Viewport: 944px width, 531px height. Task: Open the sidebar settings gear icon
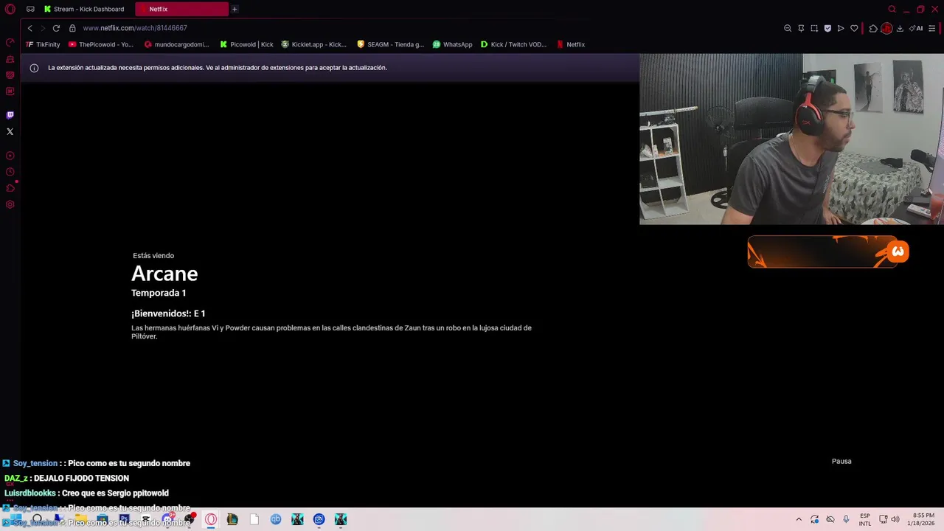click(x=10, y=204)
